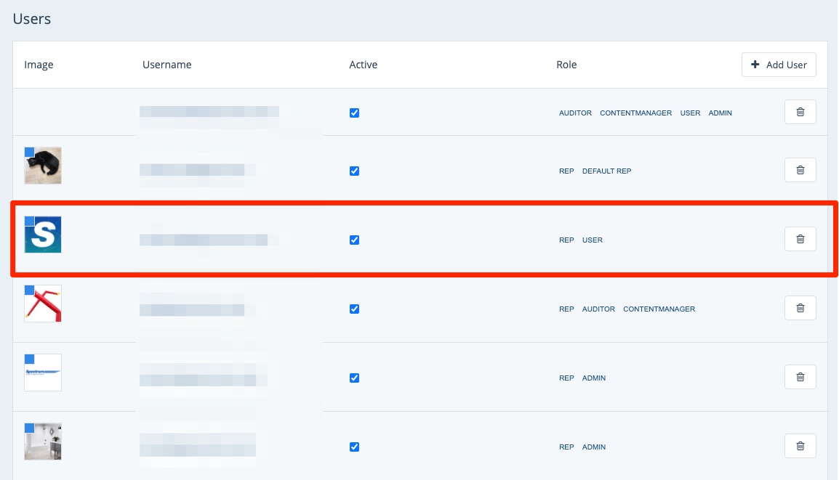The image size is (839, 480).
Task: Click the blue S logo thumbnail
Action: (x=43, y=235)
